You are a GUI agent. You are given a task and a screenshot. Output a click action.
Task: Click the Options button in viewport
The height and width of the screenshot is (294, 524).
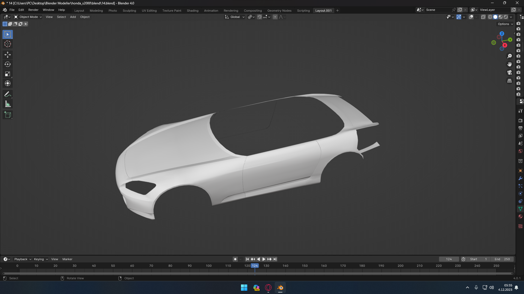point(505,24)
